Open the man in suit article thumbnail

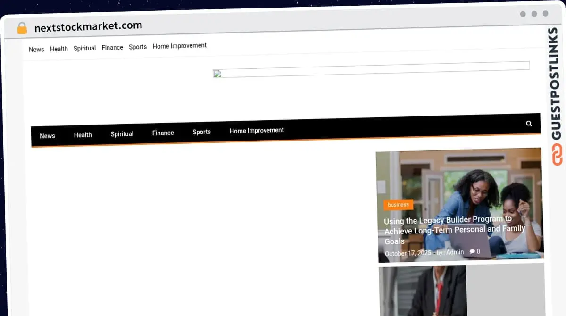(x=423, y=291)
